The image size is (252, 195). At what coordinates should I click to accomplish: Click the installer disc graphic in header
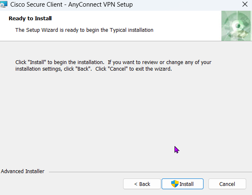236,26
